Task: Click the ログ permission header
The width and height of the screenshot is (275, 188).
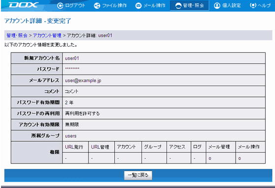Action: tap(197, 147)
